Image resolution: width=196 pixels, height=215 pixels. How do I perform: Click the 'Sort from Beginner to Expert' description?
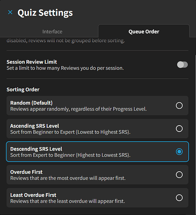(70, 132)
